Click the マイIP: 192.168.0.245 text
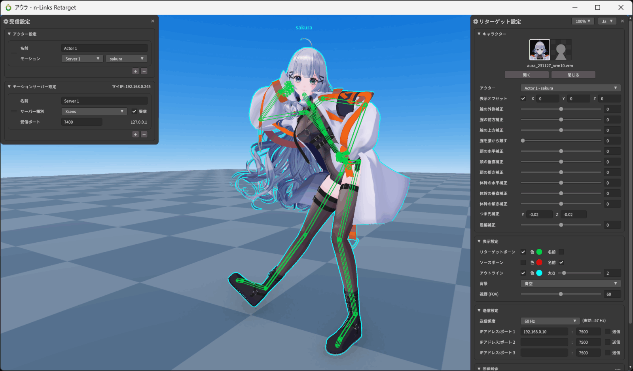Image resolution: width=633 pixels, height=371 pixels. pyautogui.click(x=131, y=87)
